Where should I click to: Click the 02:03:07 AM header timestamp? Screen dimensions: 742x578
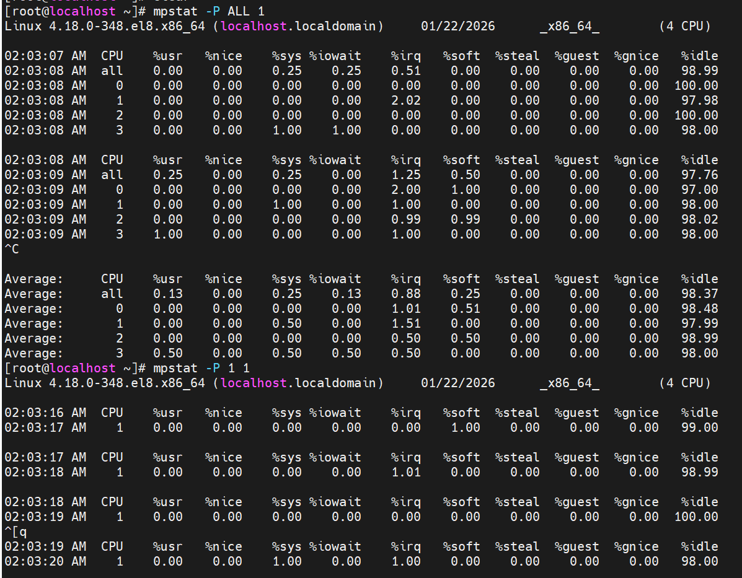coord(45,56)
